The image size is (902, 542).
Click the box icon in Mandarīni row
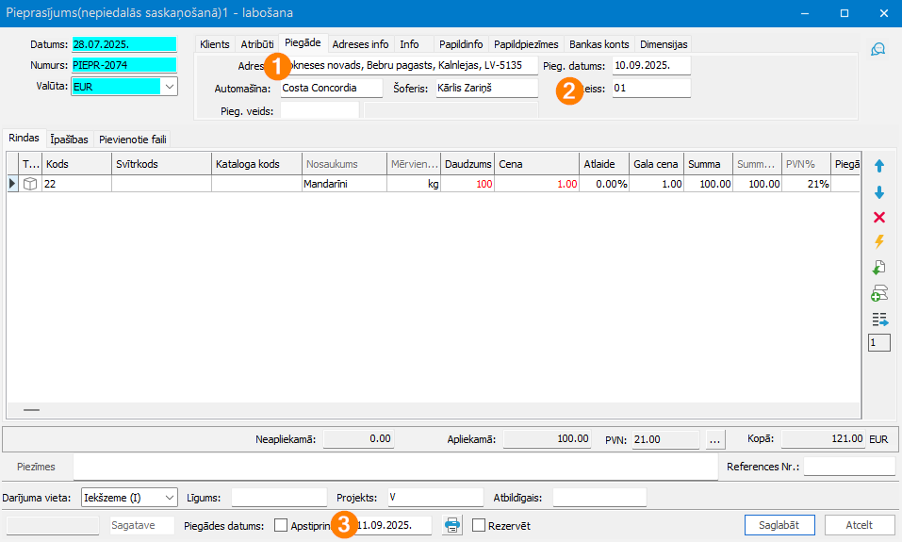tap(30, 184)
